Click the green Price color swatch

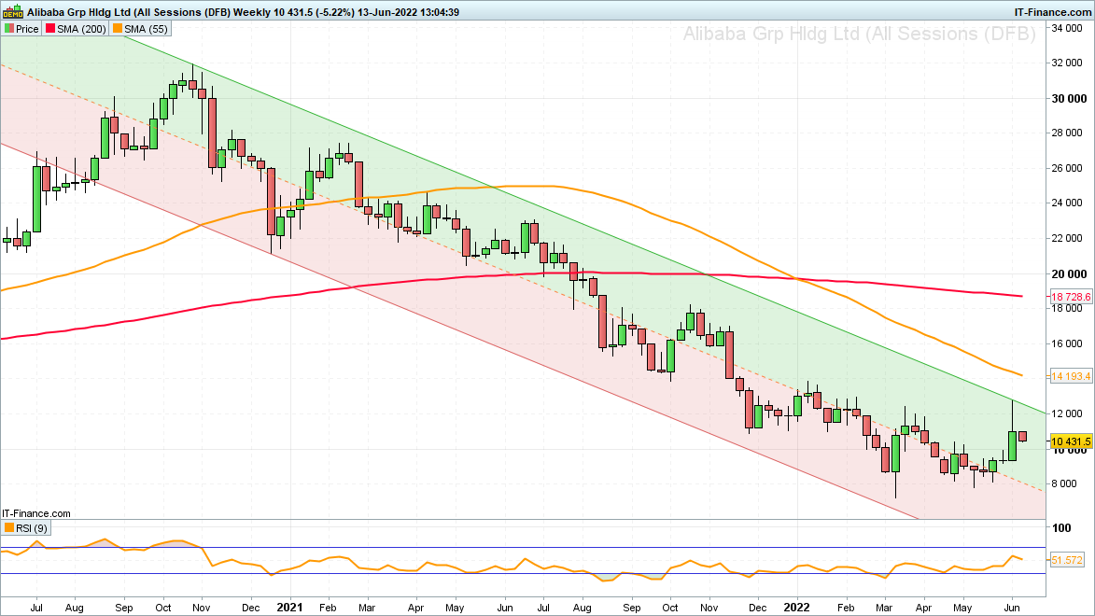tap(9, 29)
